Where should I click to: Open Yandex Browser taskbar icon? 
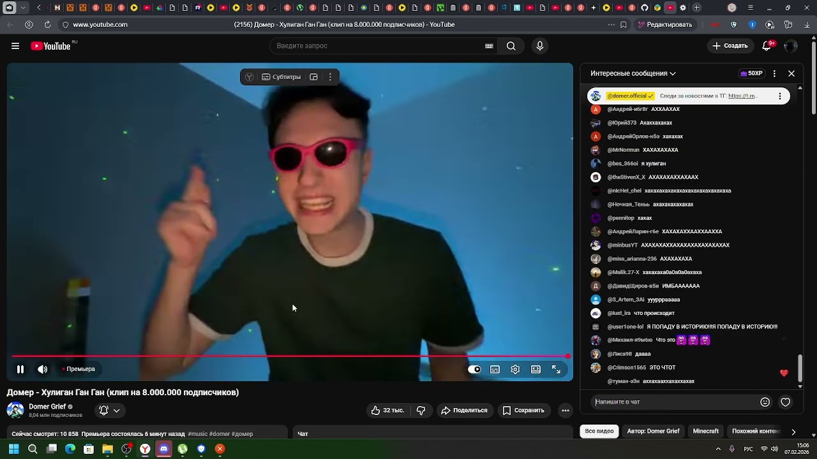pos(145,449)
